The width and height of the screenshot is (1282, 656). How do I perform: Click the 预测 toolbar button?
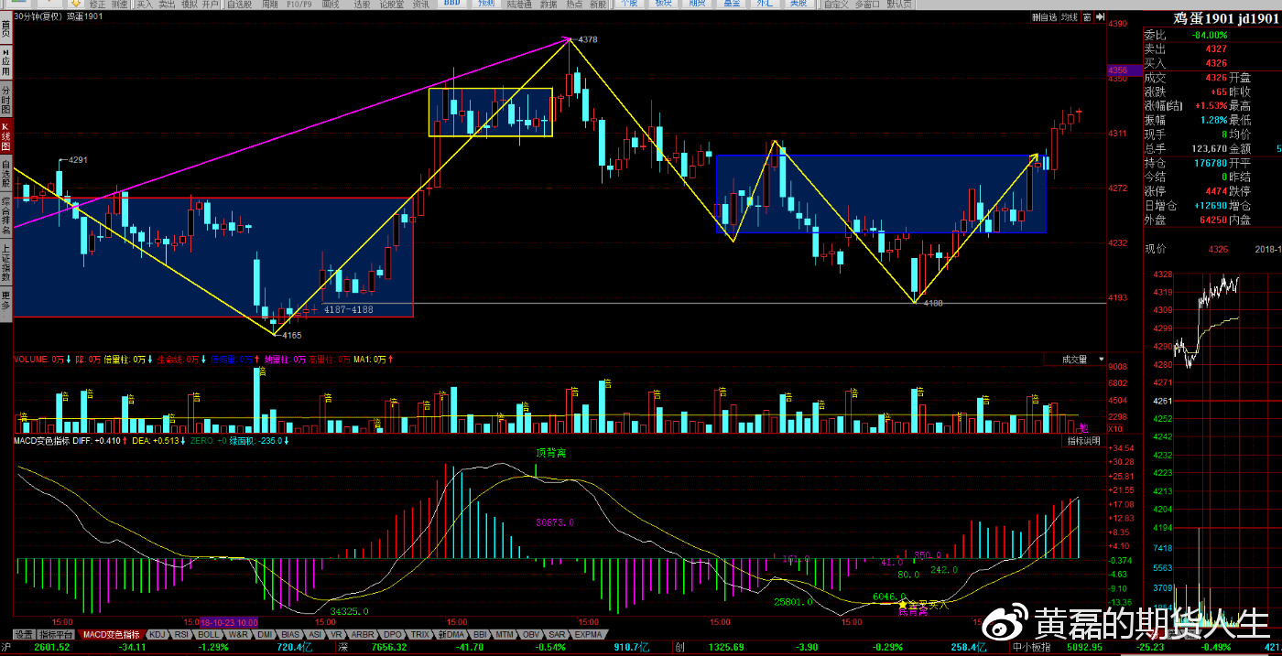(x=486, y=5)
